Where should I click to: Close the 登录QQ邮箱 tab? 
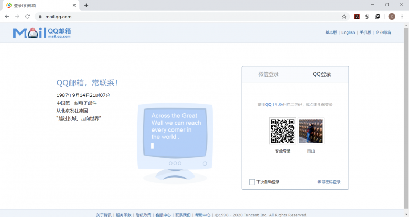[74, 5]
